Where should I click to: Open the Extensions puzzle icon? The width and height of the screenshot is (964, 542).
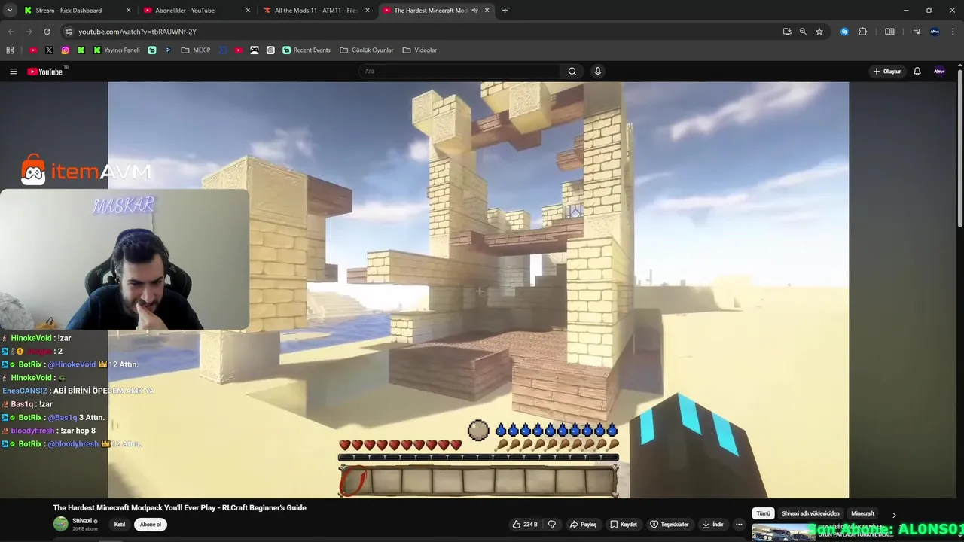[x=863, y=32]
